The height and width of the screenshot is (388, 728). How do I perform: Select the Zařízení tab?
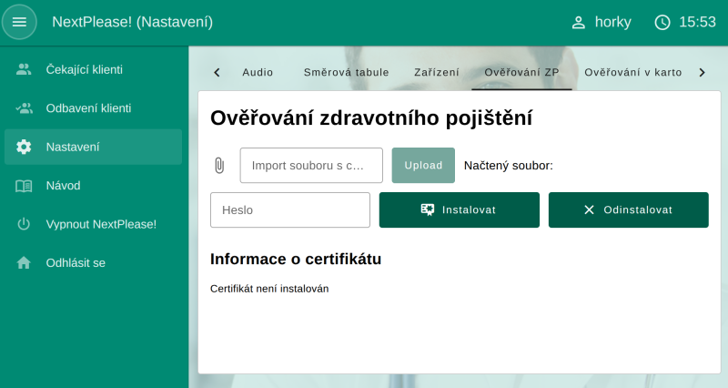click(437, 72)
